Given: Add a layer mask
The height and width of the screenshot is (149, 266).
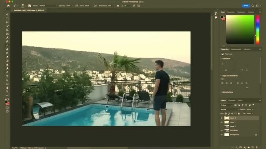Looking at the screenshot, I should coord(241,147).
